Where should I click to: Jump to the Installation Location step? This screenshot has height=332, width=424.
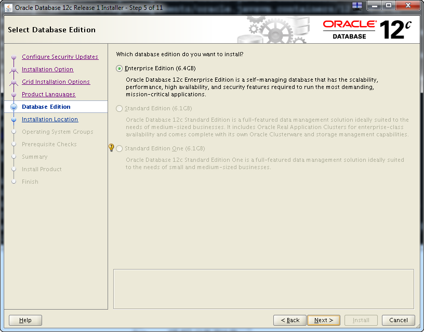(x=50, y=119)
